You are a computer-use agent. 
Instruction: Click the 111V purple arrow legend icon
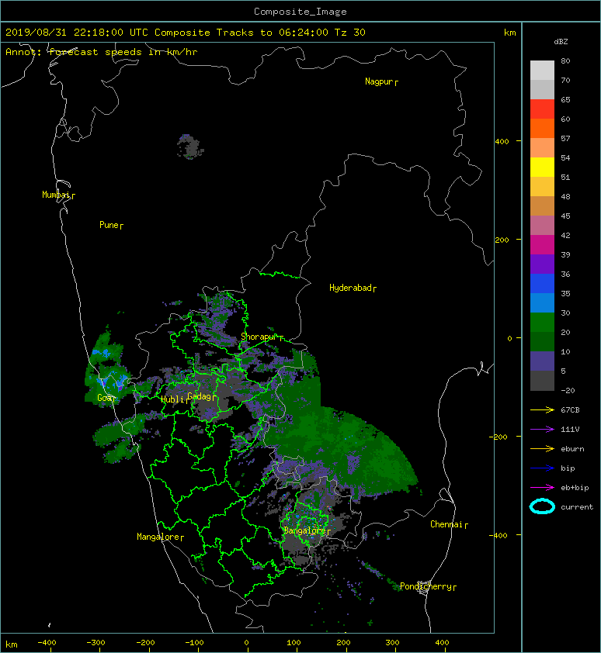542,430
